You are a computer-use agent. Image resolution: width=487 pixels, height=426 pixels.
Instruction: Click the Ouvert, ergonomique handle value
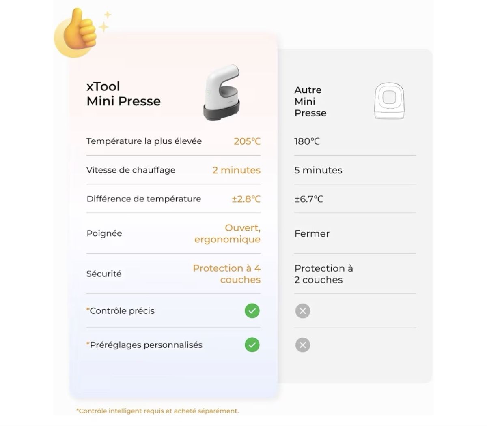(227, 233)
